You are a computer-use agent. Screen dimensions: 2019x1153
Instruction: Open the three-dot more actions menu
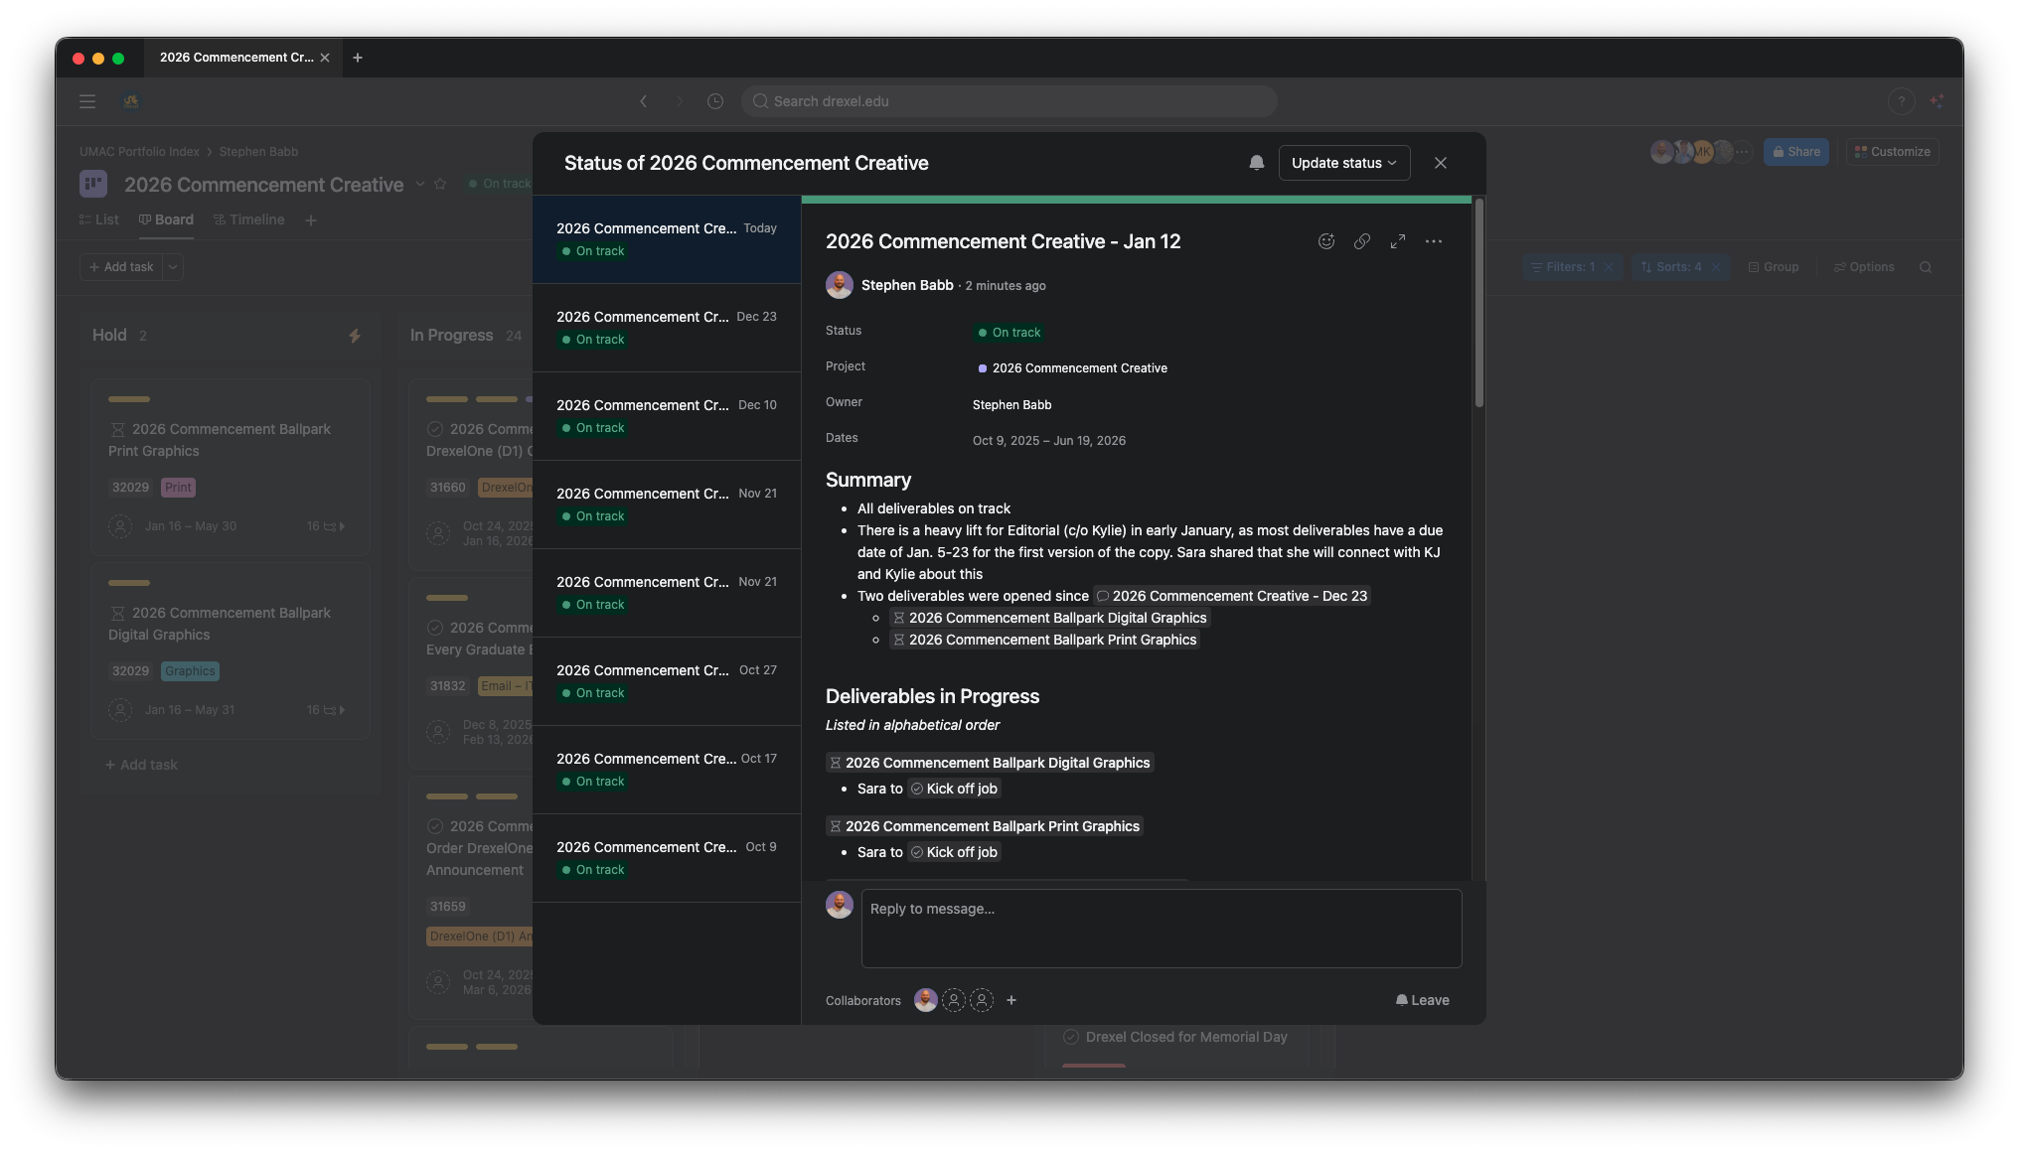(x=1433, y=241)
